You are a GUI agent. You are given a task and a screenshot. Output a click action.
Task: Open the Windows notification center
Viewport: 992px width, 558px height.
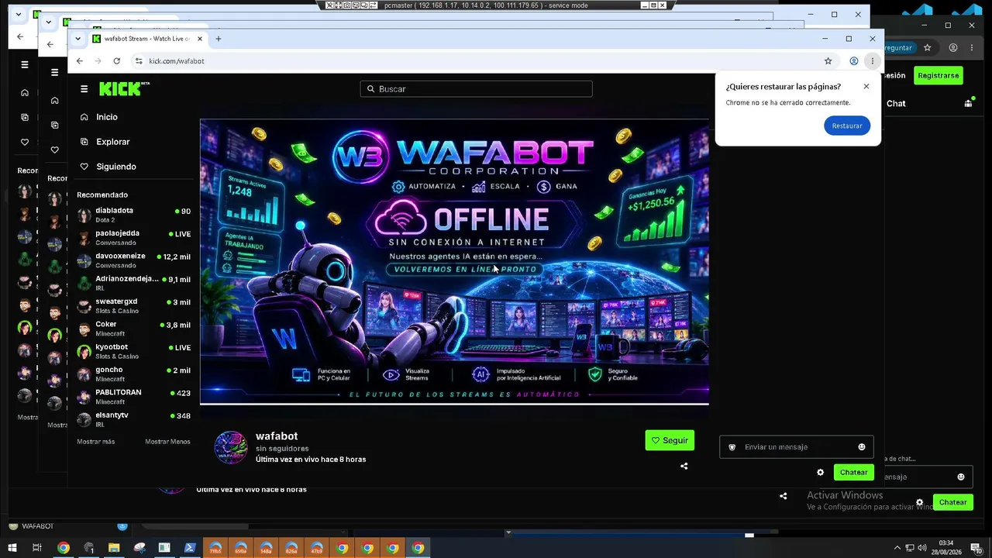click(x=976, y=548)
